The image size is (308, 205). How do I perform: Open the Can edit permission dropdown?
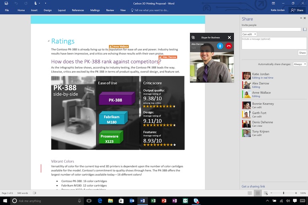[249, 34]
